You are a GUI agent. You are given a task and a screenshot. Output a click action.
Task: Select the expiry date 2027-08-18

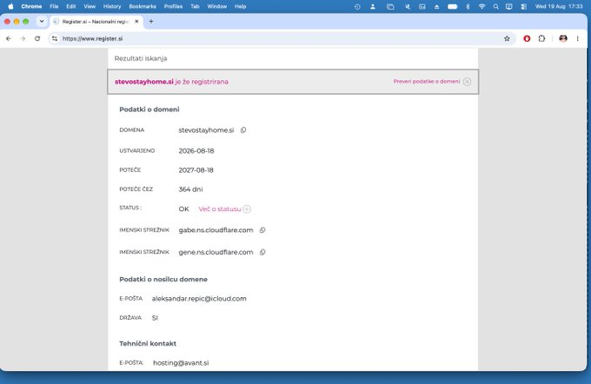point(196,170)
